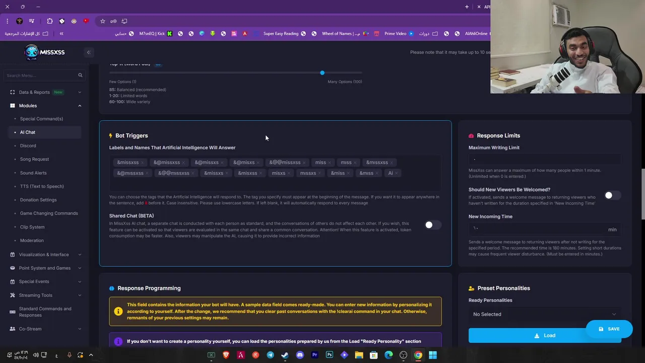The height and width of the screenshot is (363, 645).
Task: Expand the Special Events section
Action: coord(45,281)
